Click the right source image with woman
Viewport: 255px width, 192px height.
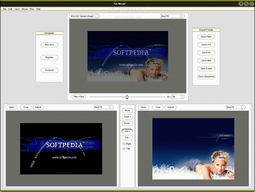(x=193, y=149)
